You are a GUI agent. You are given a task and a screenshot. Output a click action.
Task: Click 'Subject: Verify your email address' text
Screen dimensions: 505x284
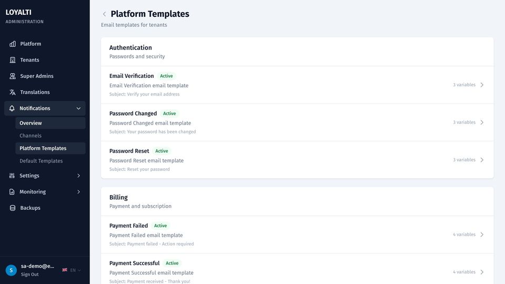pos(144,94)
